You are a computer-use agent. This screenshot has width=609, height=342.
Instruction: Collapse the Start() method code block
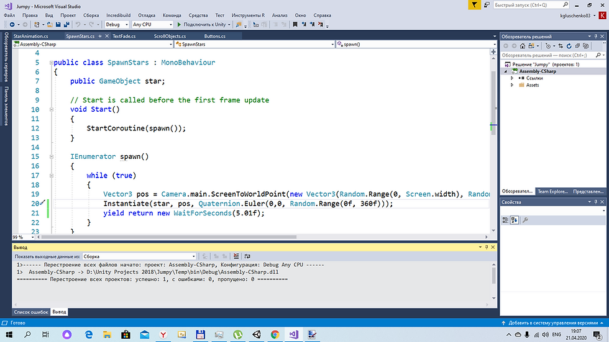point(51,109)
